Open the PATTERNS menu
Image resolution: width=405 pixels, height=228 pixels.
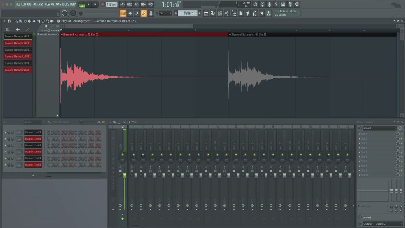point(38,4)
